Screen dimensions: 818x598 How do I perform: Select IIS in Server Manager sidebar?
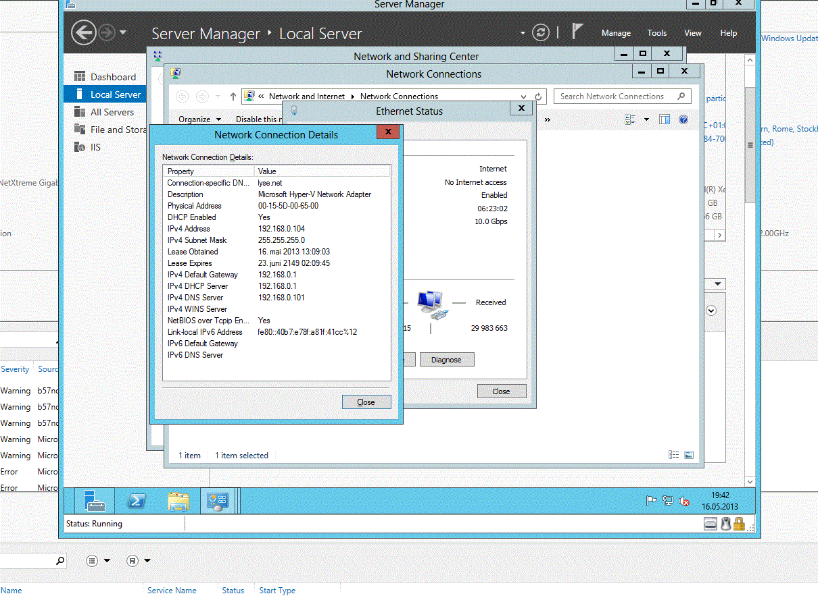(x=95, y=147)
